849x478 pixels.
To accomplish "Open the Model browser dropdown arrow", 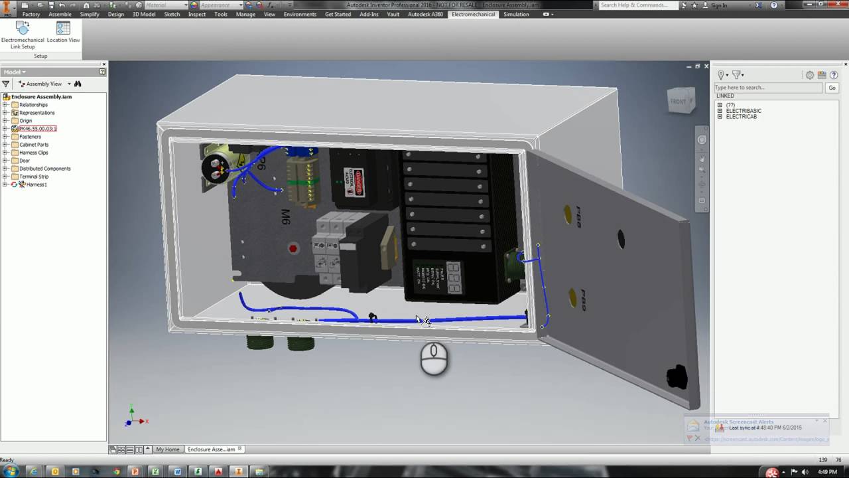I will pos(24,72).
